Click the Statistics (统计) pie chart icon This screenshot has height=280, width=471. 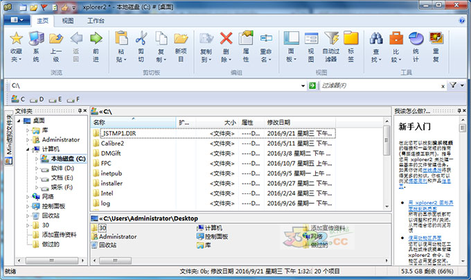(x=416, y=38)
